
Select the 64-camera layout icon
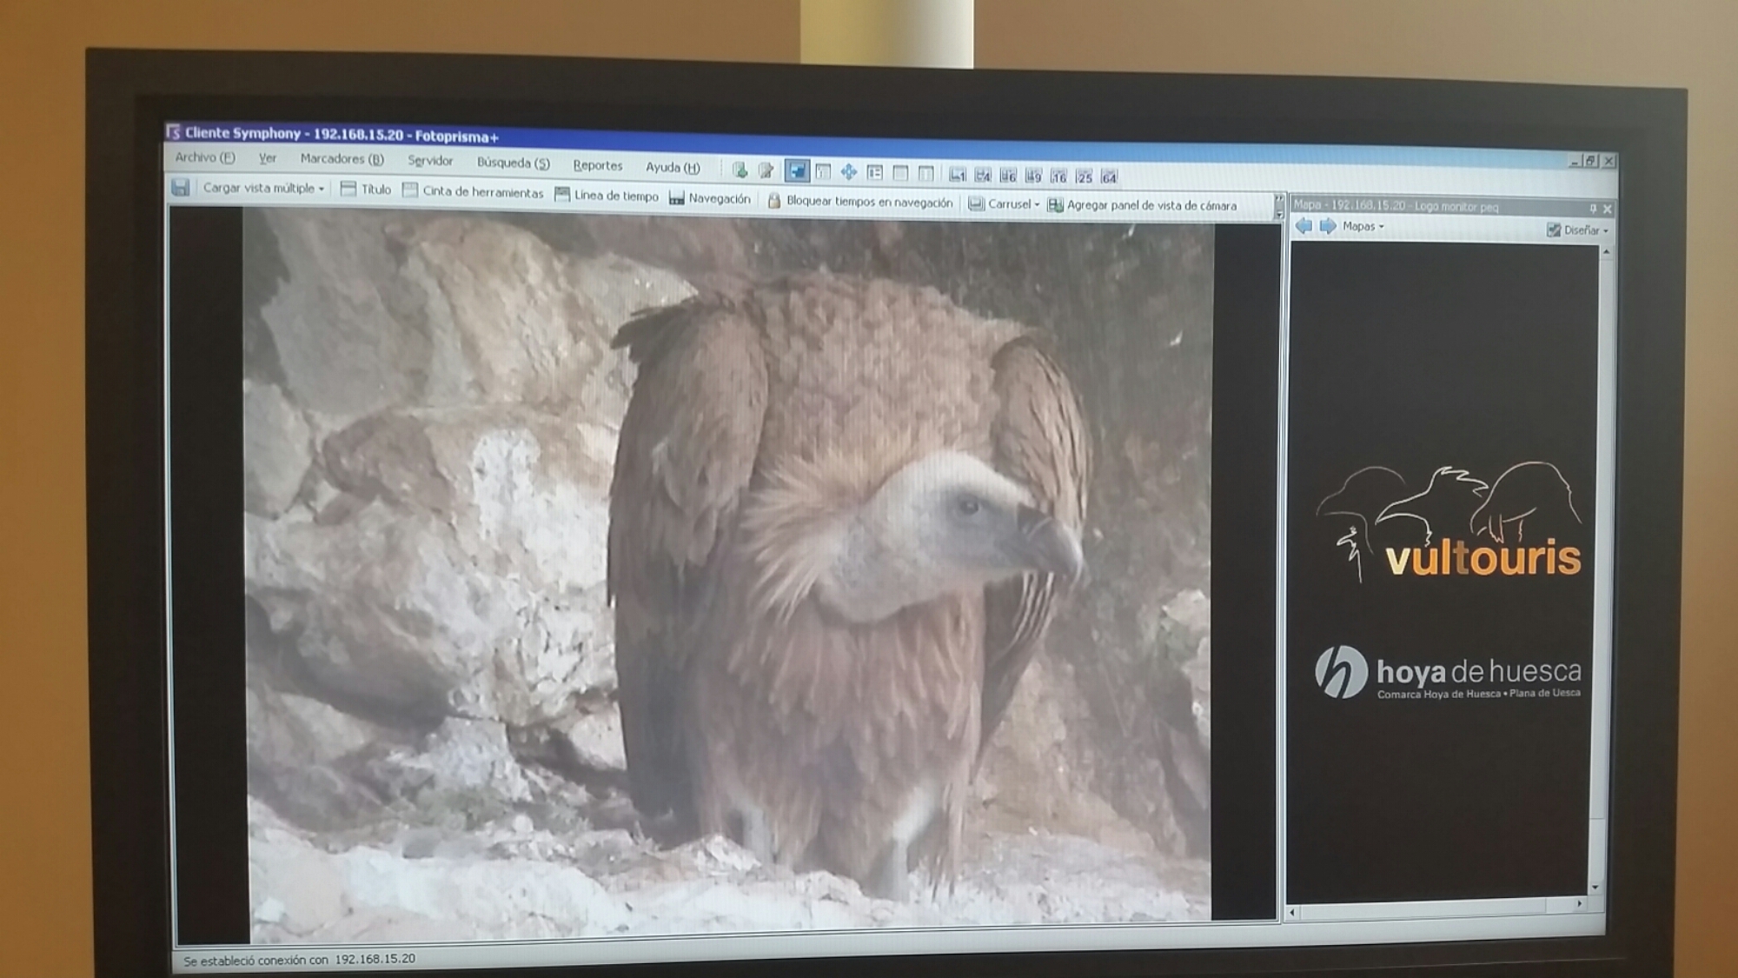(x=1109, y=177)
